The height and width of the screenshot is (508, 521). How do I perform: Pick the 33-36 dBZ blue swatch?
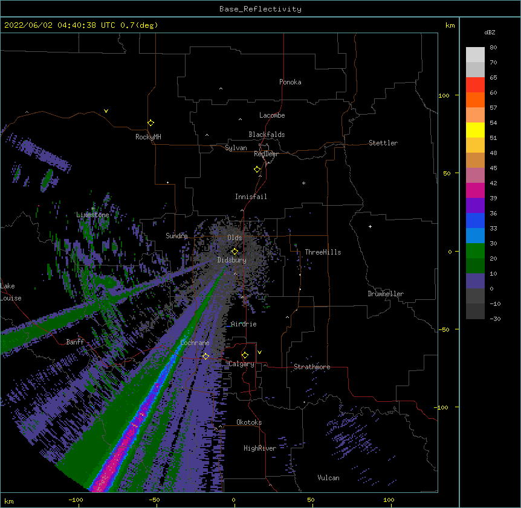pos(475,220)
